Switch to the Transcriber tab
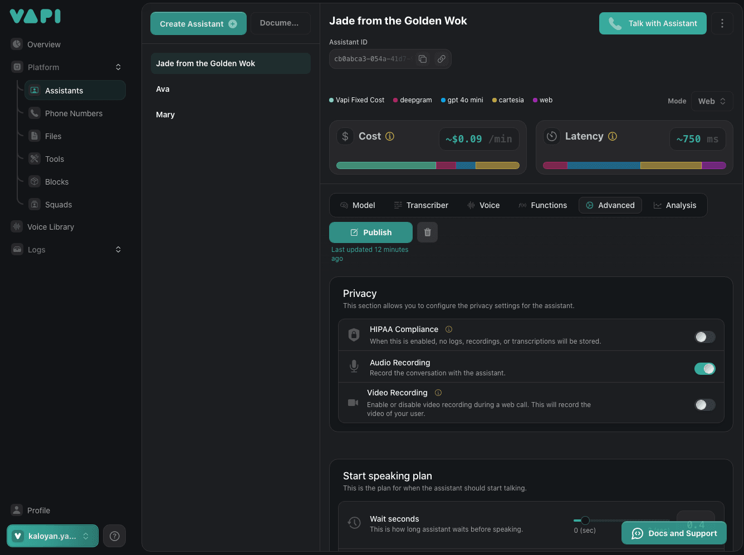 (x=421, y=205)
